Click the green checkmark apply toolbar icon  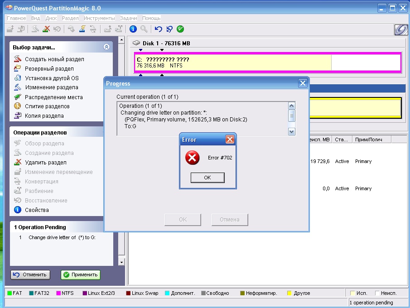(x=180, y=29)
